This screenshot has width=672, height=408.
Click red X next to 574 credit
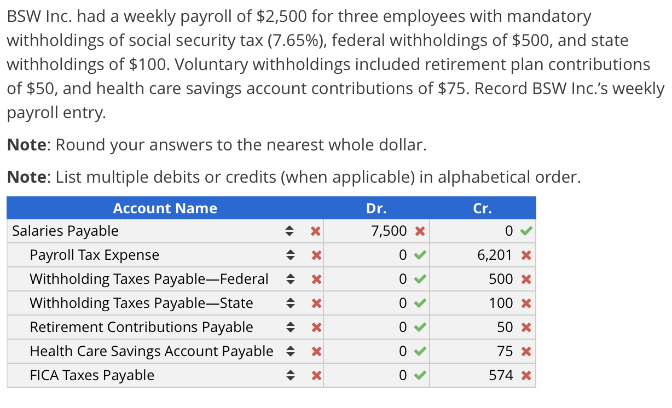click(526, 376)
